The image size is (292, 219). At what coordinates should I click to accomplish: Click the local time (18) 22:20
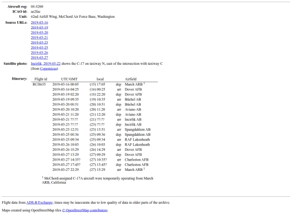coord(97,95)
